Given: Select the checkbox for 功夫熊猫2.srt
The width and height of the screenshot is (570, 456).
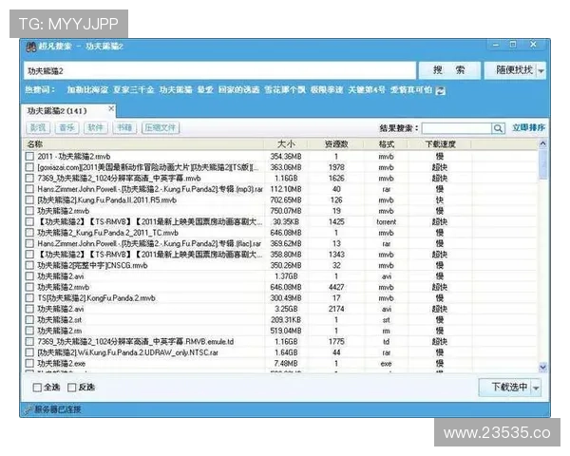Looking at the screenshot, I should (29, 319).
